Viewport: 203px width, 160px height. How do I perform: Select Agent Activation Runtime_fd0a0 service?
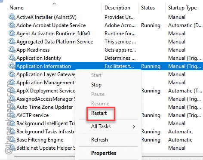(53, 34)
